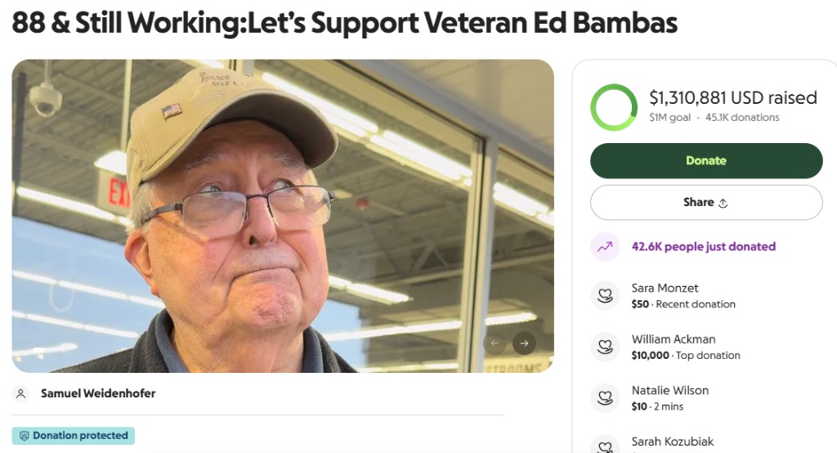Show next photo with right arrow
Viewport: 837px width, 453px height.
(x=524, y=343)
